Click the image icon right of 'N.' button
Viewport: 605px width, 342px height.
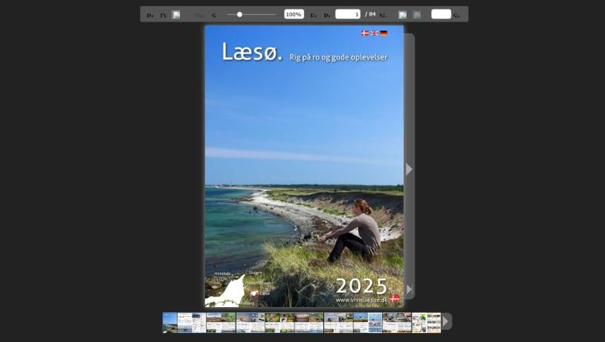pyautogui.click(x=402, y=15)
